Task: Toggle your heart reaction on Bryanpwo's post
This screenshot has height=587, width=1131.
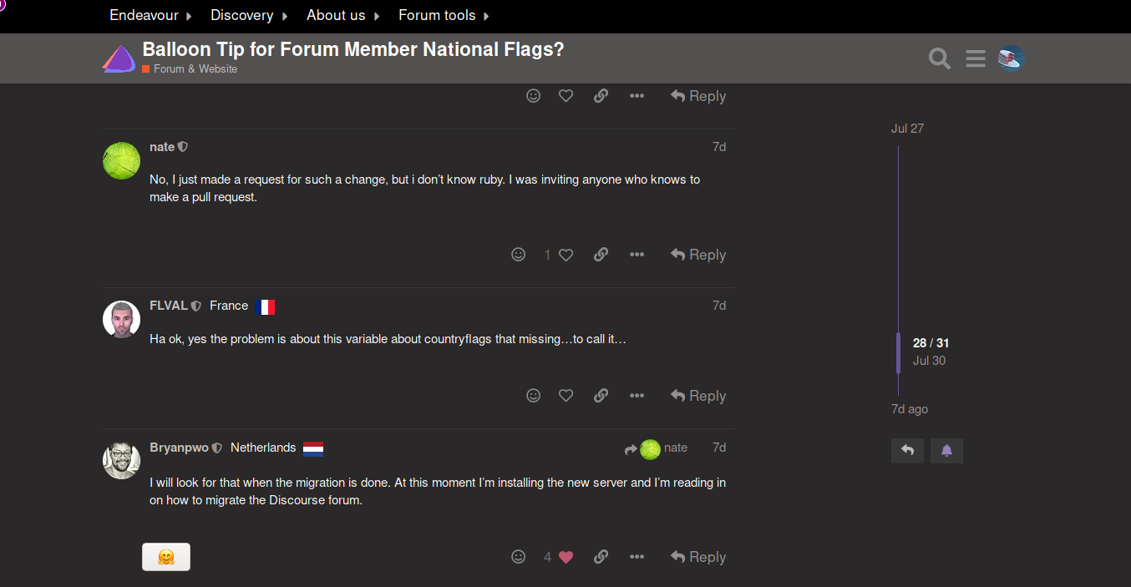Action: point(565,556)
